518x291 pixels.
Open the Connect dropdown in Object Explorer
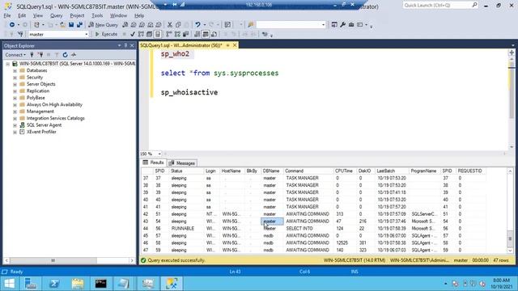15,55
